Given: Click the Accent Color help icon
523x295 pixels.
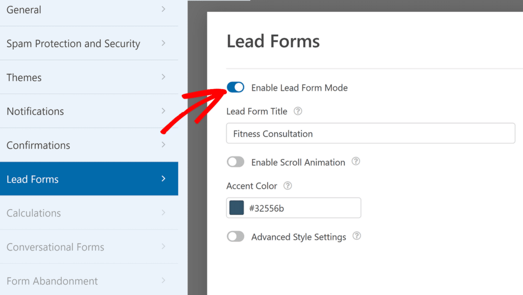Looking at the screenshot, I should (287, 186).
